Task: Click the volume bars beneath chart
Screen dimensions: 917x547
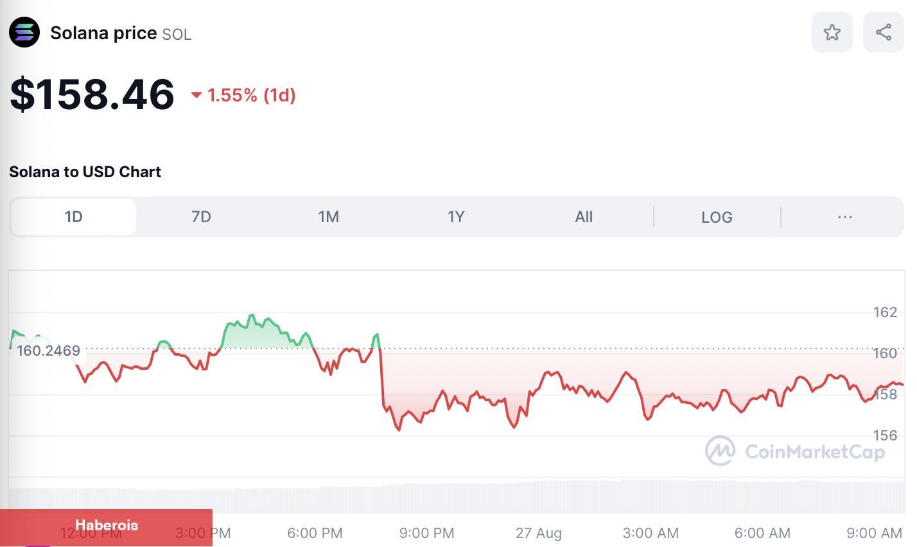Action: [x=456, y=498]
